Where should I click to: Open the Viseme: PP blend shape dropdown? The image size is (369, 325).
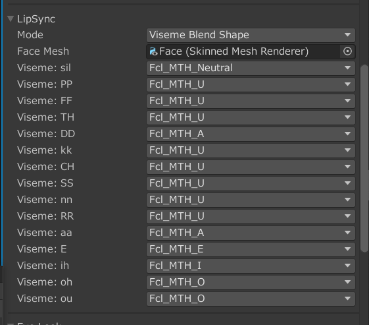coord(251,84)
